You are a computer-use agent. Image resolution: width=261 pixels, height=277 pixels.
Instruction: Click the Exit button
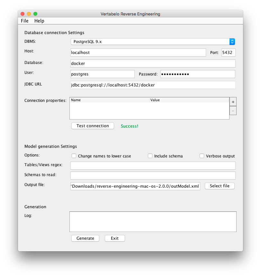[x=115, y=238]
